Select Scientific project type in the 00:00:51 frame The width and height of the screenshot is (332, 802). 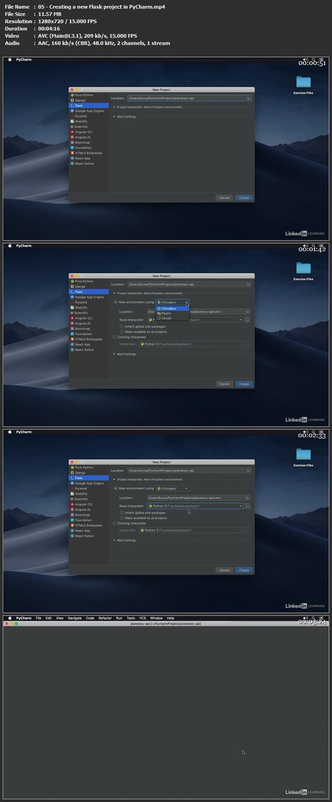pyautogui.click(x=81, y=127)
